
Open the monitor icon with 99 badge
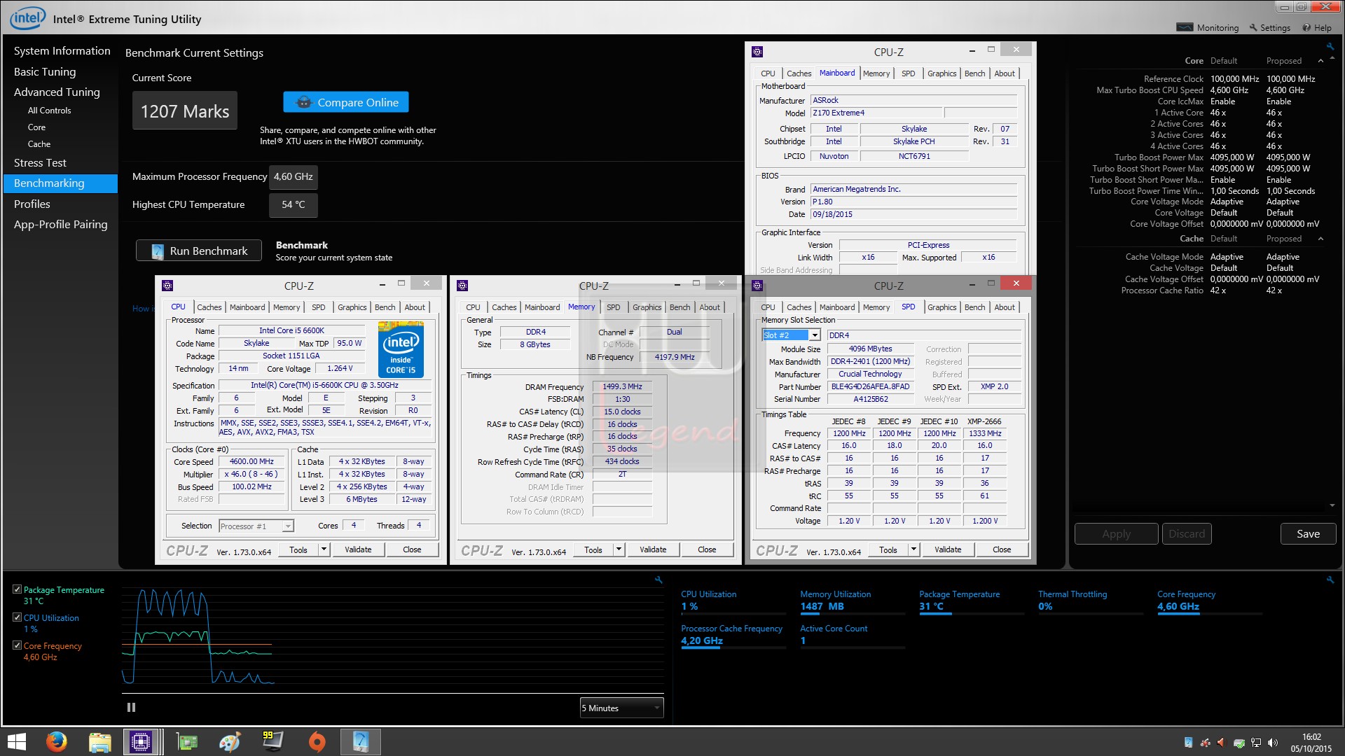coord(273,741)
